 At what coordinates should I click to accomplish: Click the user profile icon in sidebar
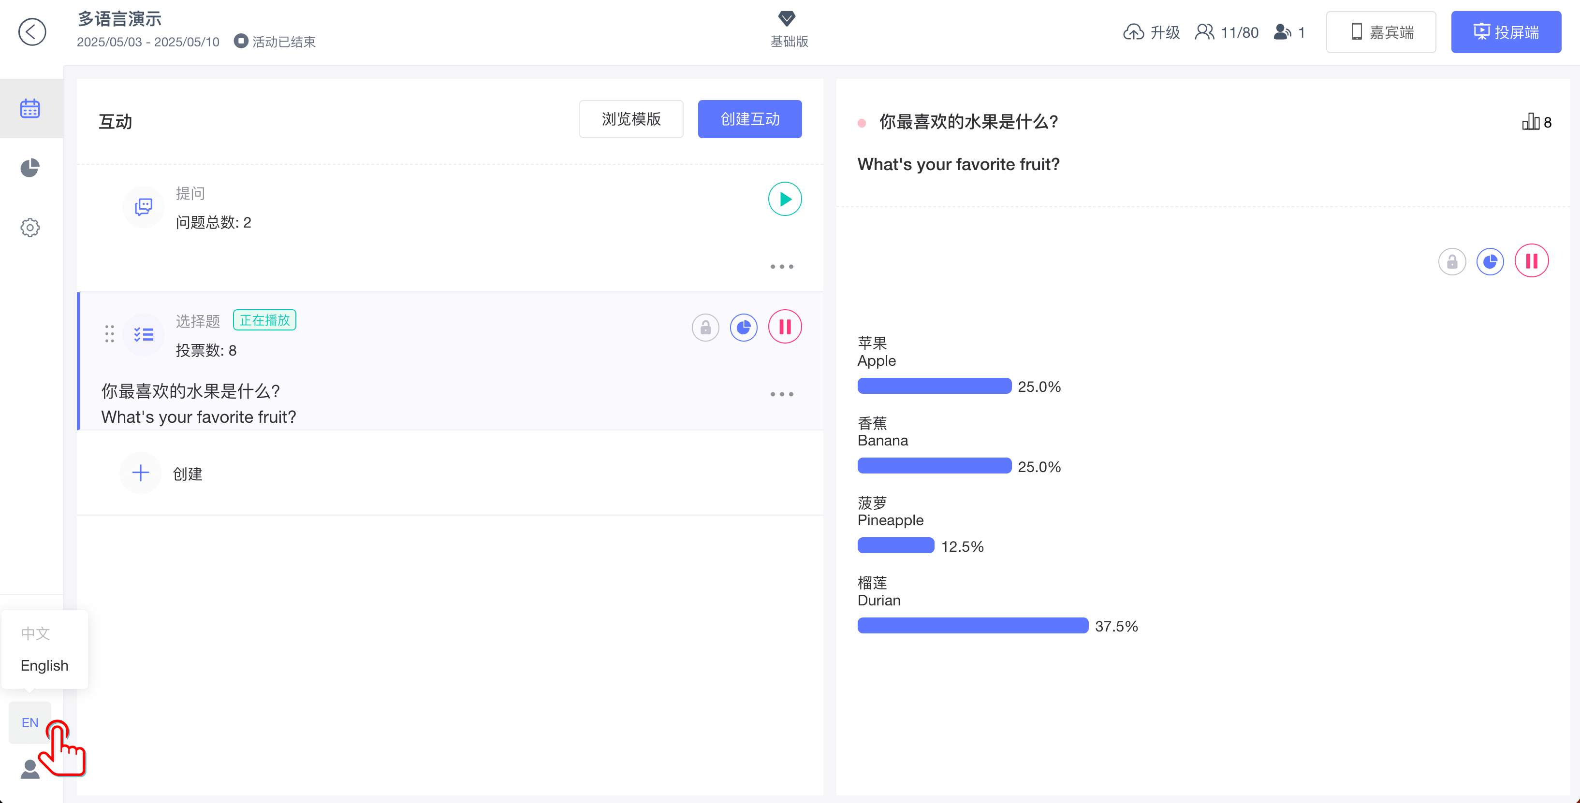click(x=30, y=769)
